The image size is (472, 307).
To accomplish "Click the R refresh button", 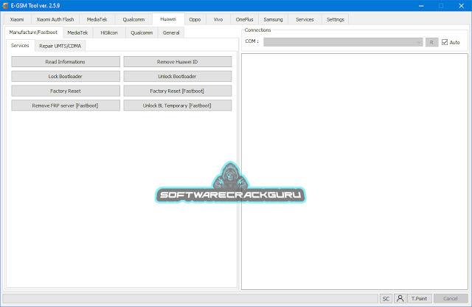I will point(431,42).
